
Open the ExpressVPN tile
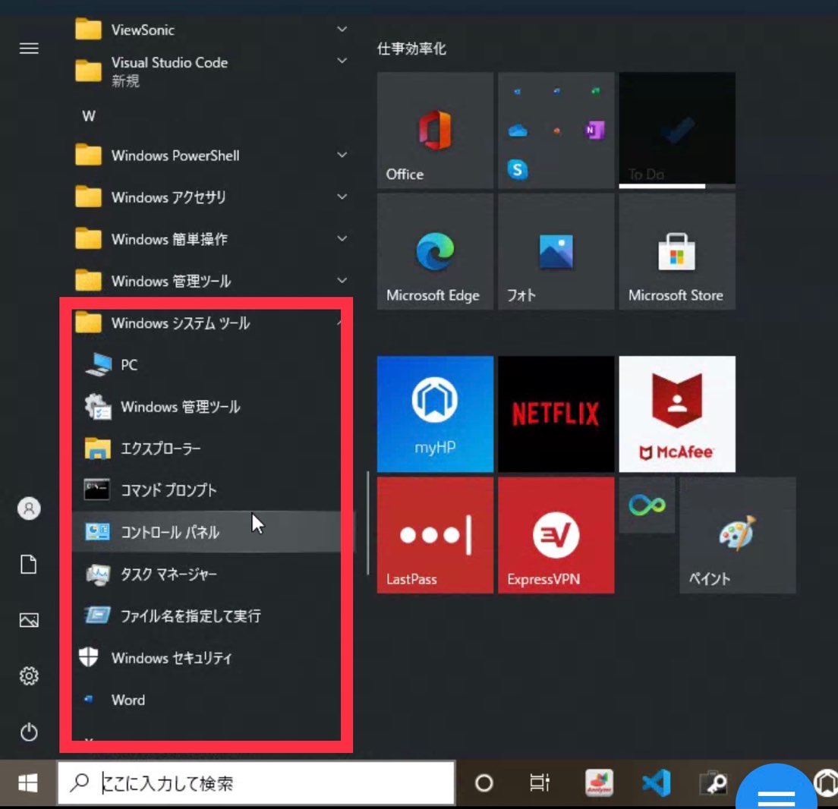pos(556,536)
